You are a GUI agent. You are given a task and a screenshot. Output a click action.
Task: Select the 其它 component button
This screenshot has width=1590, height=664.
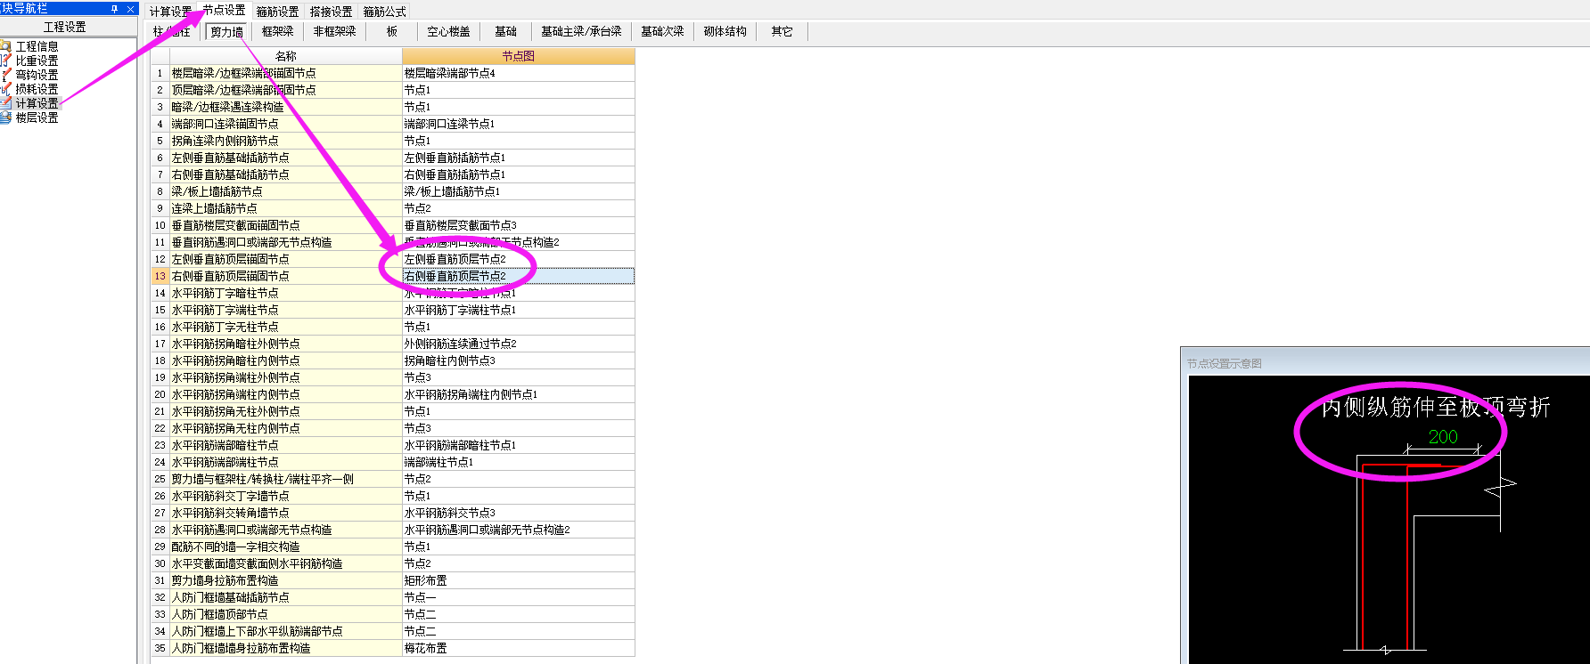coord(782,32)
